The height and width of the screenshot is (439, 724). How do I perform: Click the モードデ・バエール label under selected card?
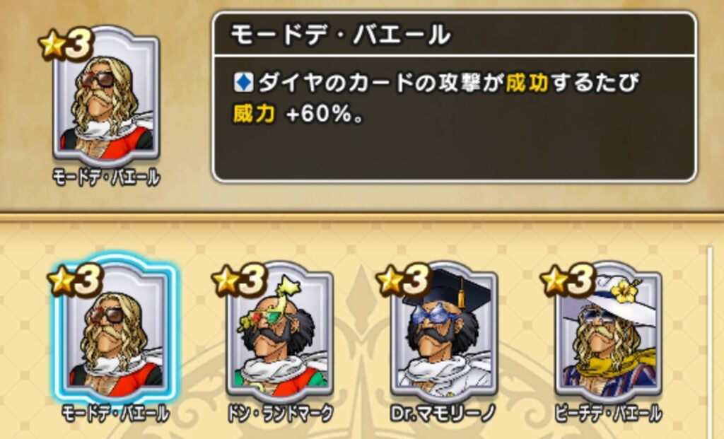(x=115, y=414)
